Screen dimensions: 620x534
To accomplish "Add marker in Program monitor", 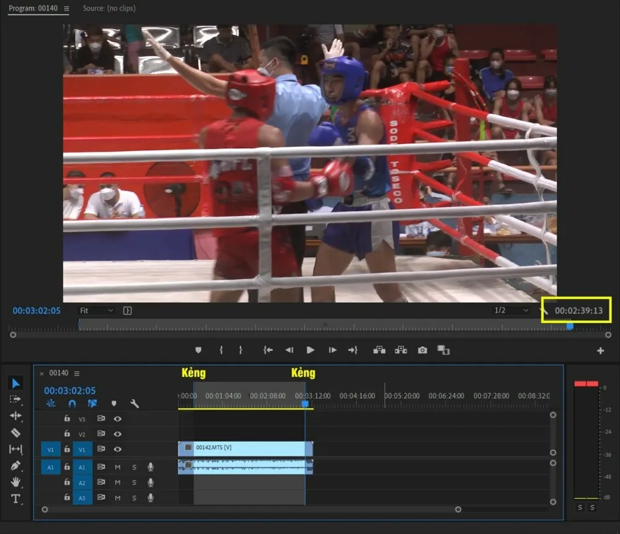I will [198, 350].
